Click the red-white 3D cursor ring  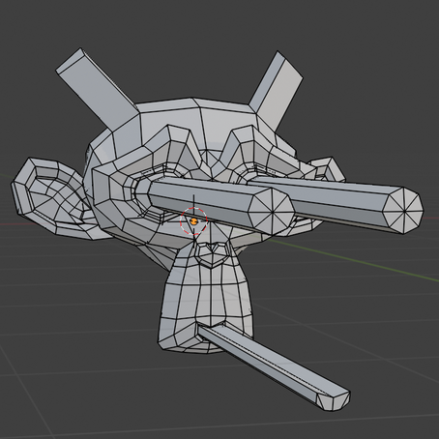(x=193, y=221)
